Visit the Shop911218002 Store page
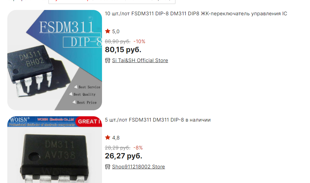310x183 pixels. pos(139,167)
